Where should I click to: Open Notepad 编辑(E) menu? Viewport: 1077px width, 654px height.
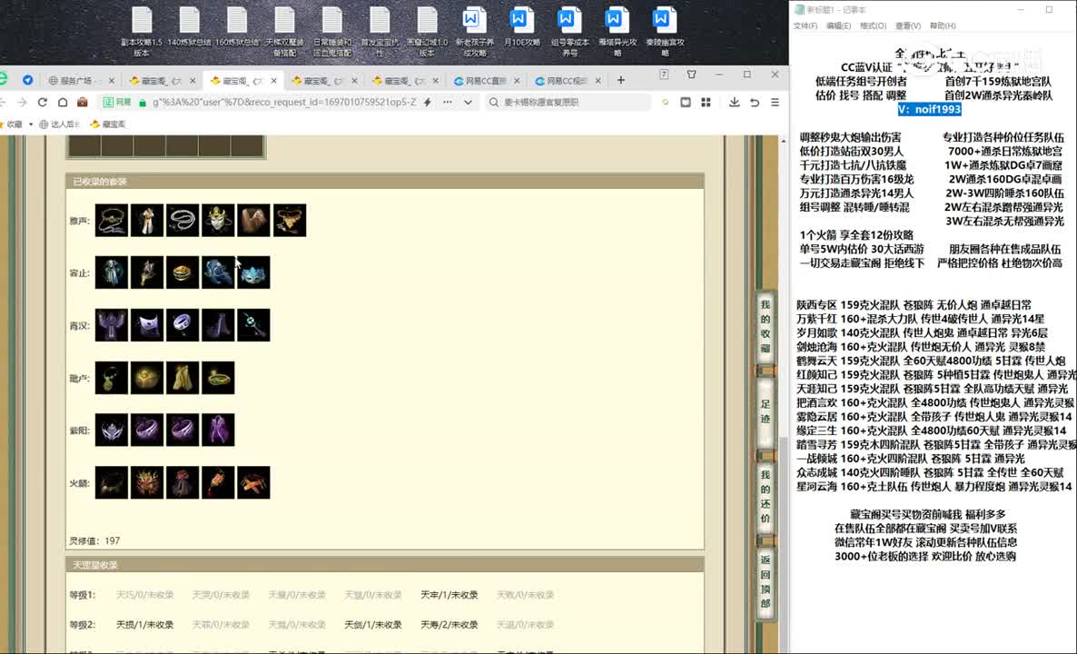pyautogui.click(x=839, y=26)
